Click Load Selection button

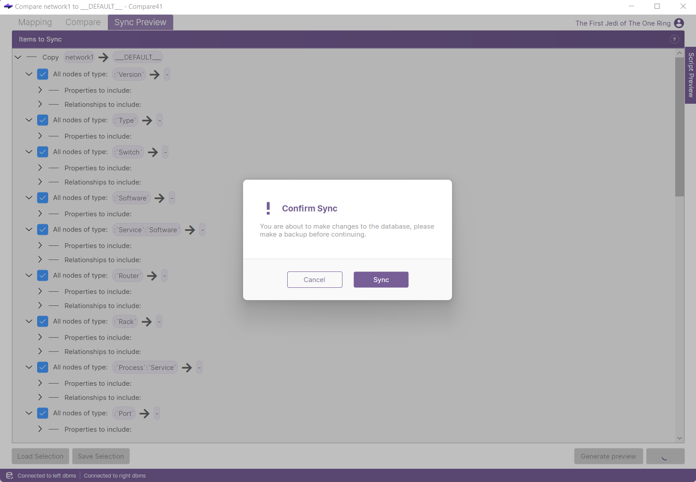coord(40,456)
